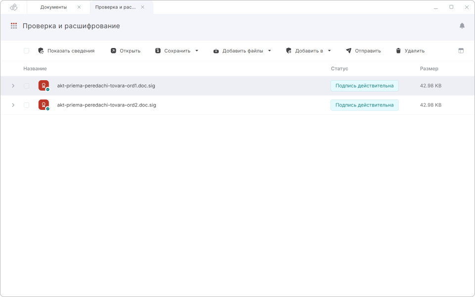The height and width of the screenshot is (297, 475).
Task: Click the application logo in title bar
Action: (x=14, y=7)
